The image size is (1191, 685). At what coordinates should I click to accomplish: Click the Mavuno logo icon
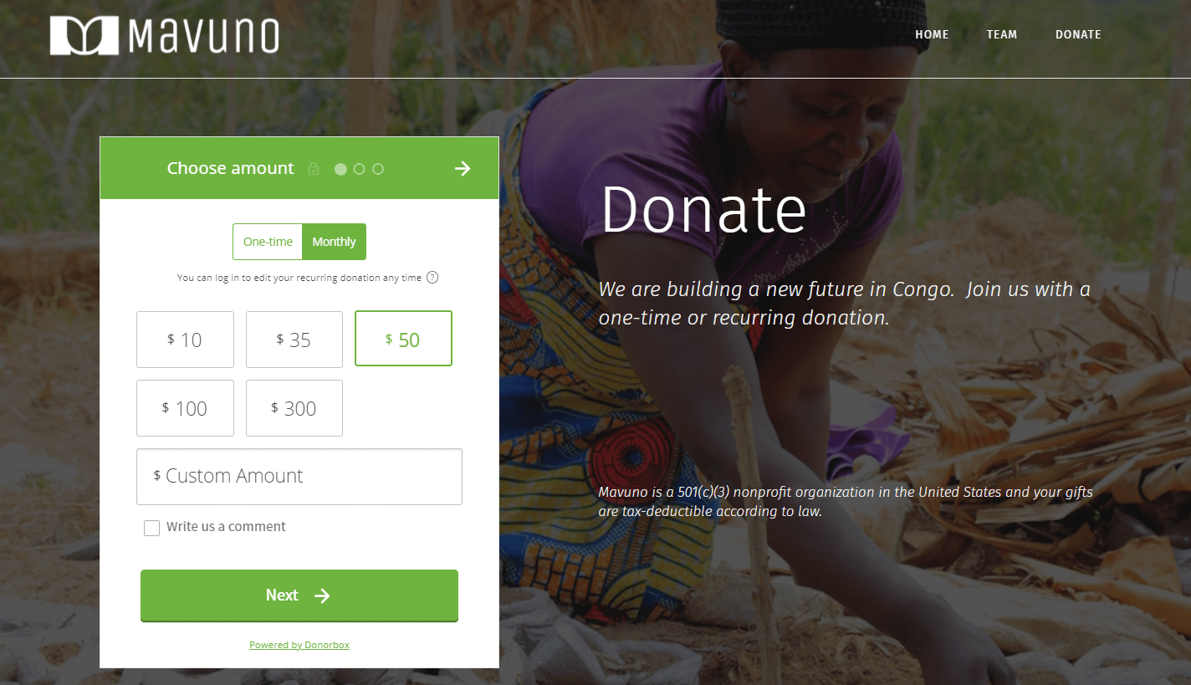tap(84, 36)
